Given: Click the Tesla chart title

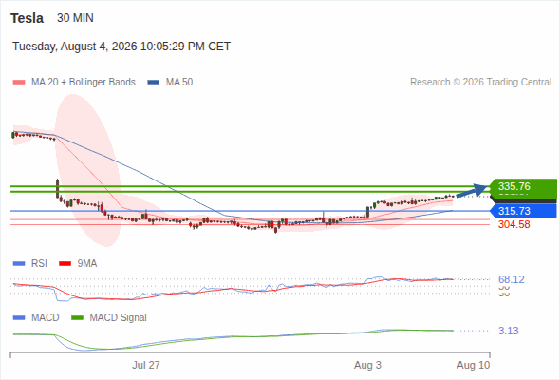Looking at the screenshot, I should (x=27, y=18).
